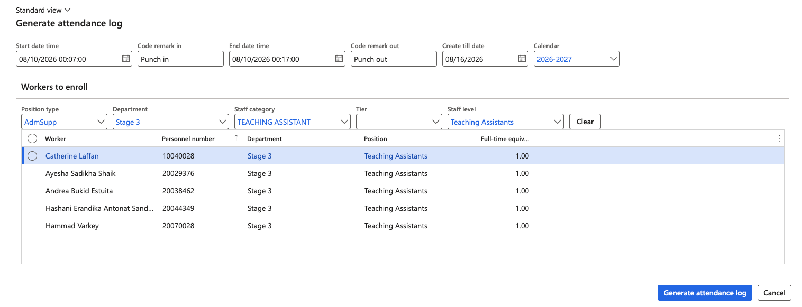Viewport: 802px width, 307px height.
Task: Click sort arrow beside Personnel number header
Action: tap(236, 138)
